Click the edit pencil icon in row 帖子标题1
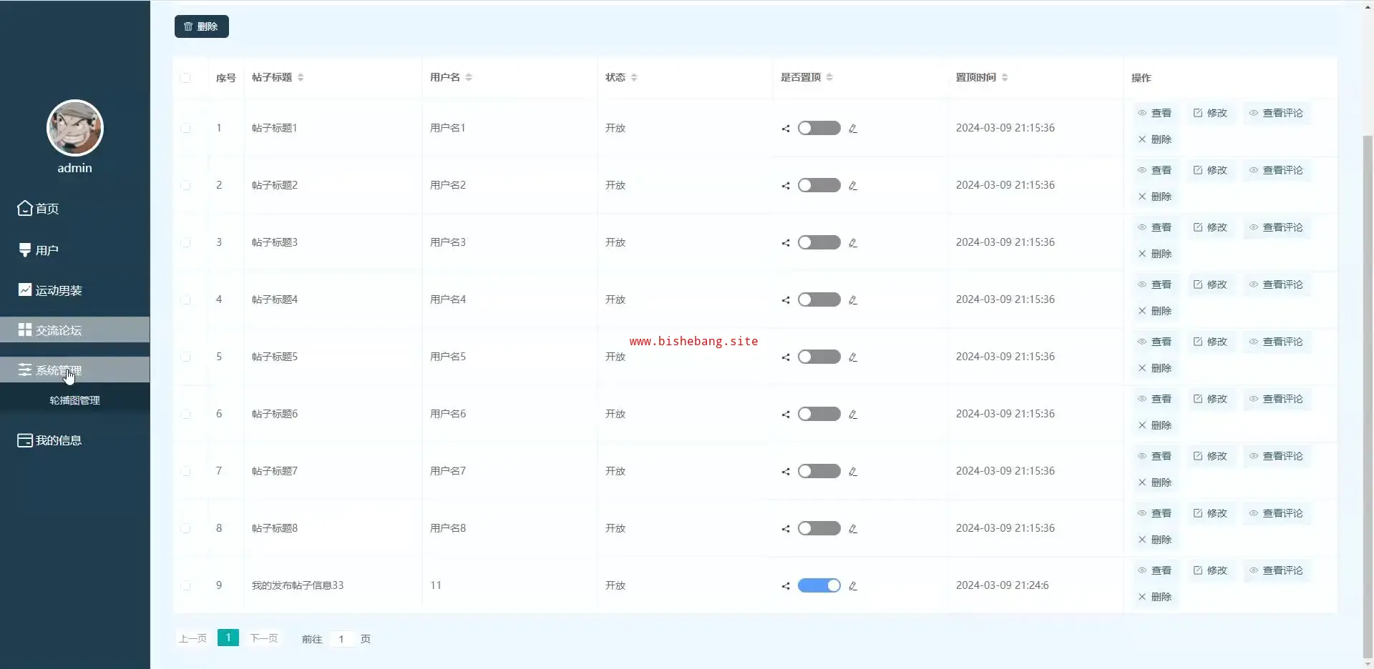This screenshot has height=669, width=1374. [853, 129]
